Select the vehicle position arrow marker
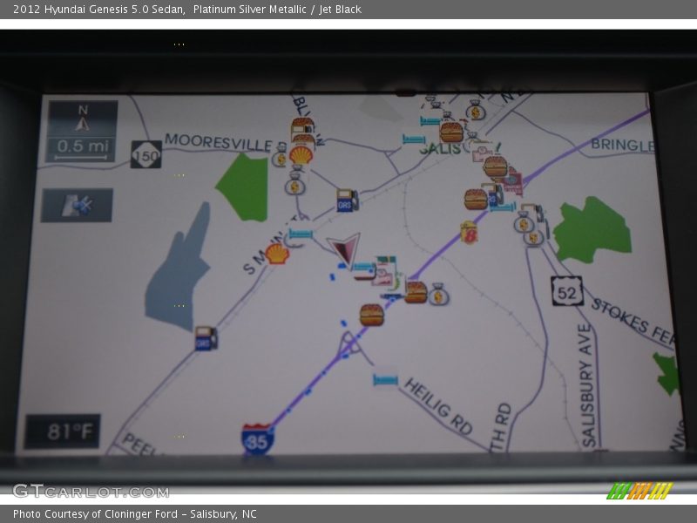Screen dimensions: 697x523 (343, 250)
